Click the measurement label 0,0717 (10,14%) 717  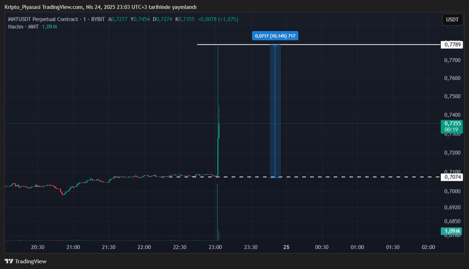pos(275,36)
